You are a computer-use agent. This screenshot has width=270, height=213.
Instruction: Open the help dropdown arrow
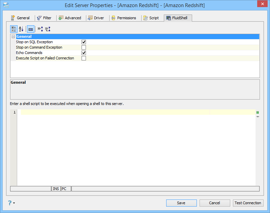pos(14,203)
